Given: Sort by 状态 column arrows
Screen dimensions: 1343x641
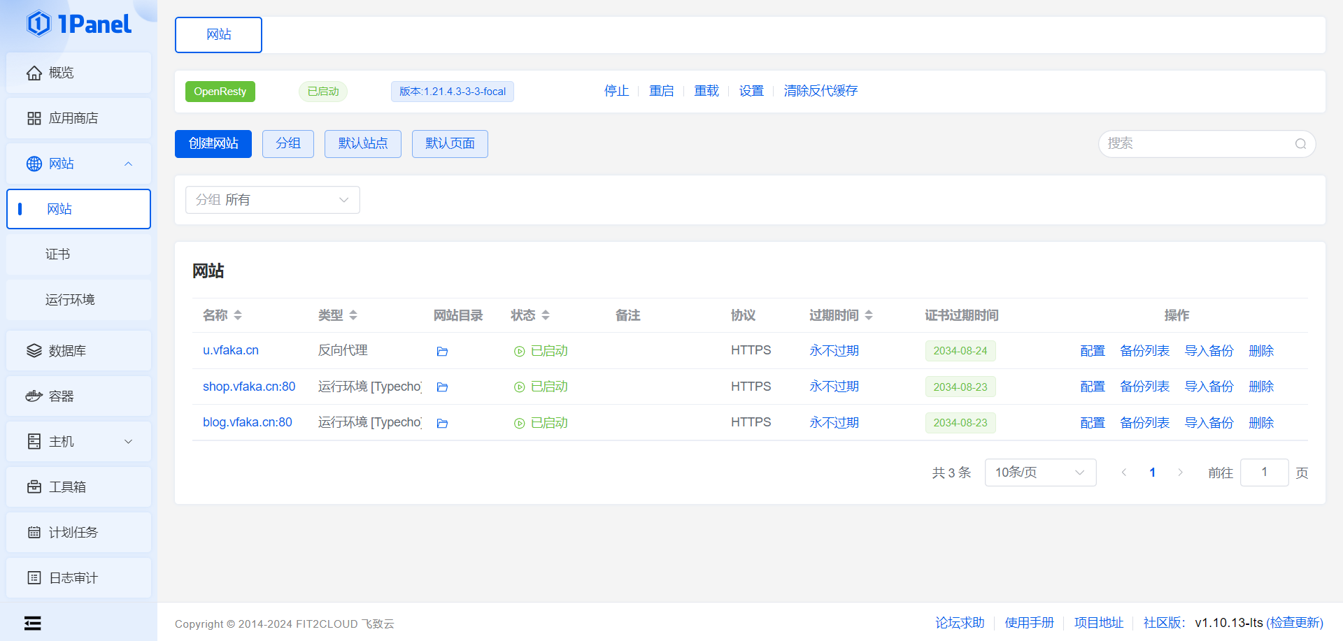Looking at the screenshot, I should click(x=546, y=315).
